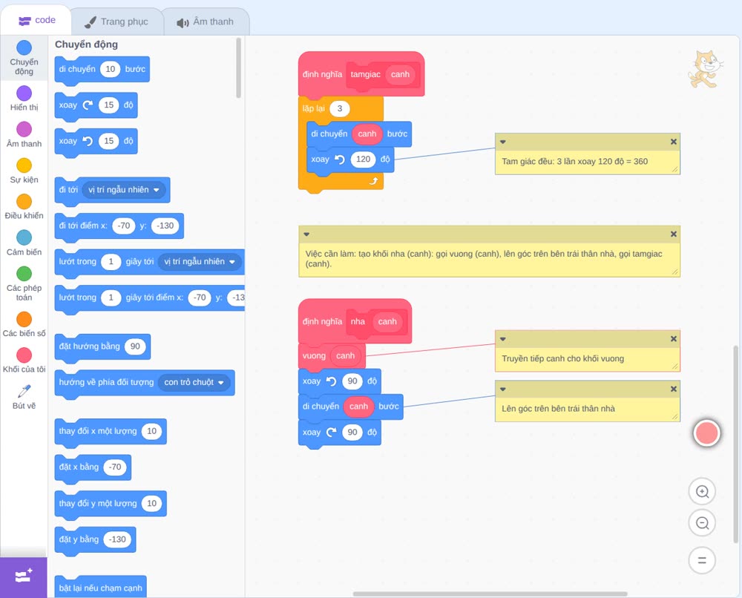Switch to the code tab

coord(36,20)
